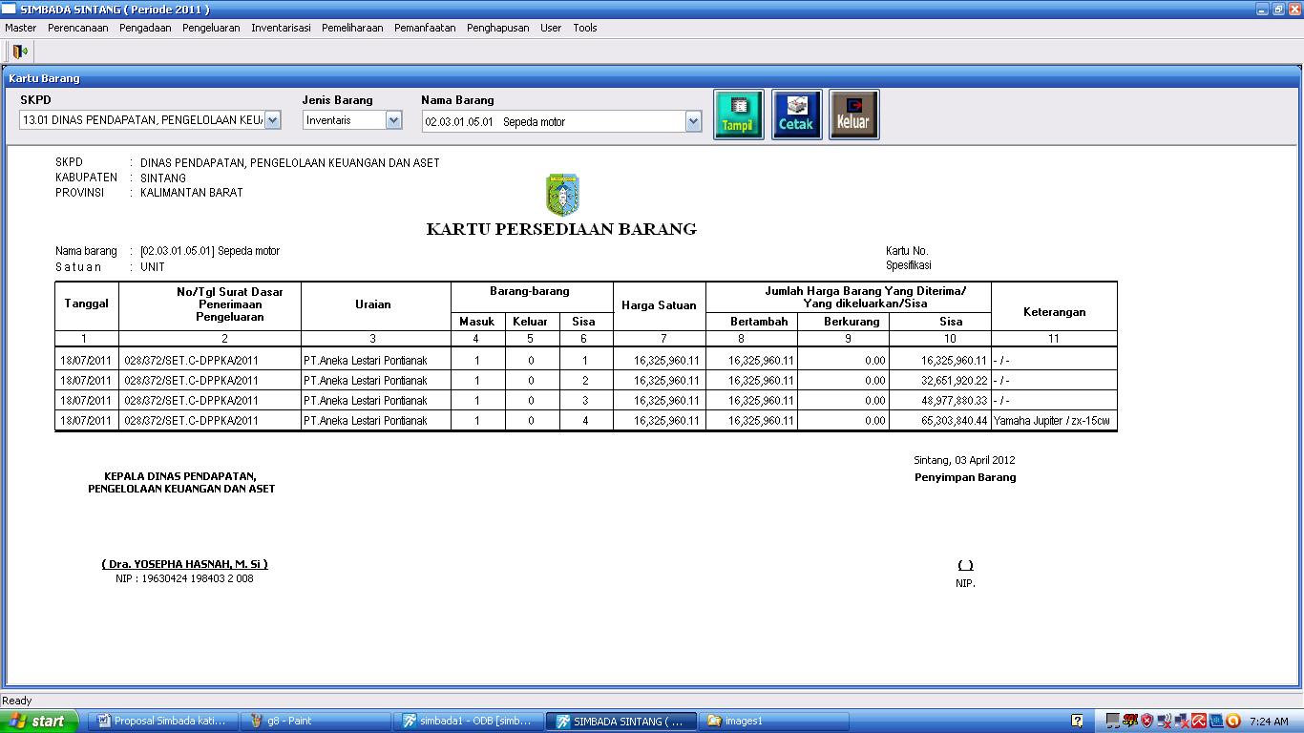Click the display settings tray icon
1304x733 pixels.
(1113, 721)
